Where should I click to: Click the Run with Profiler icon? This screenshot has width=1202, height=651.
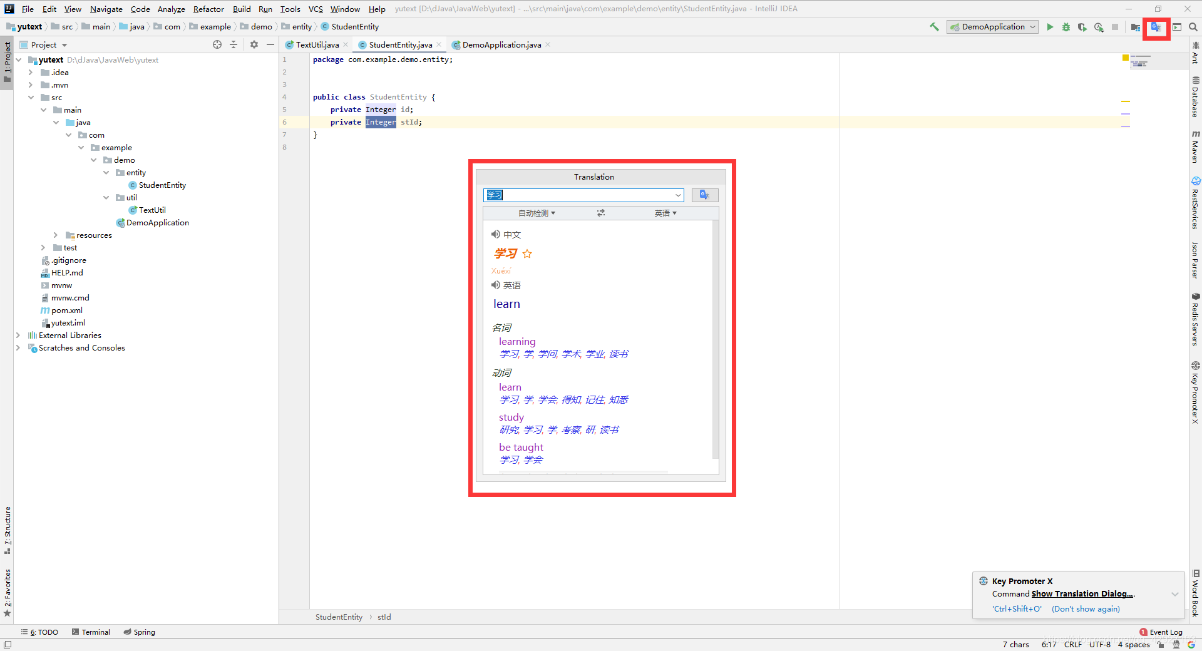tap(1099, 27)
